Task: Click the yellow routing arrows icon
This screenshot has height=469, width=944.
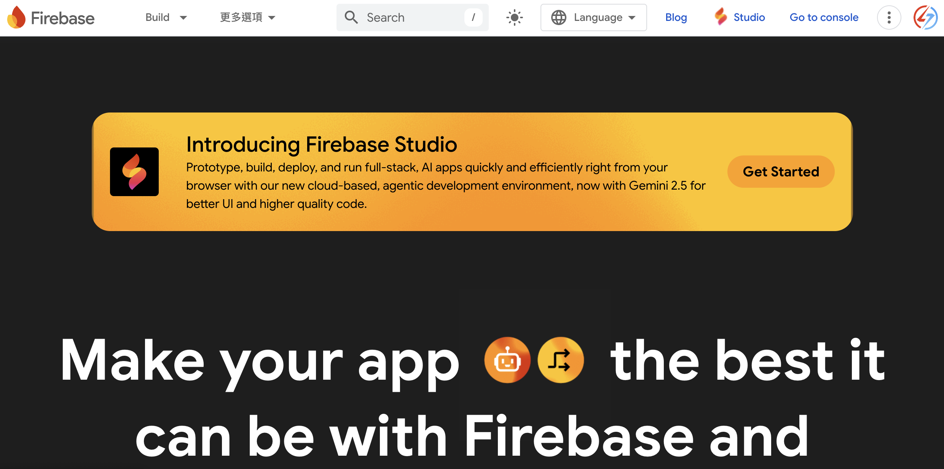Action: coord(560,360)
